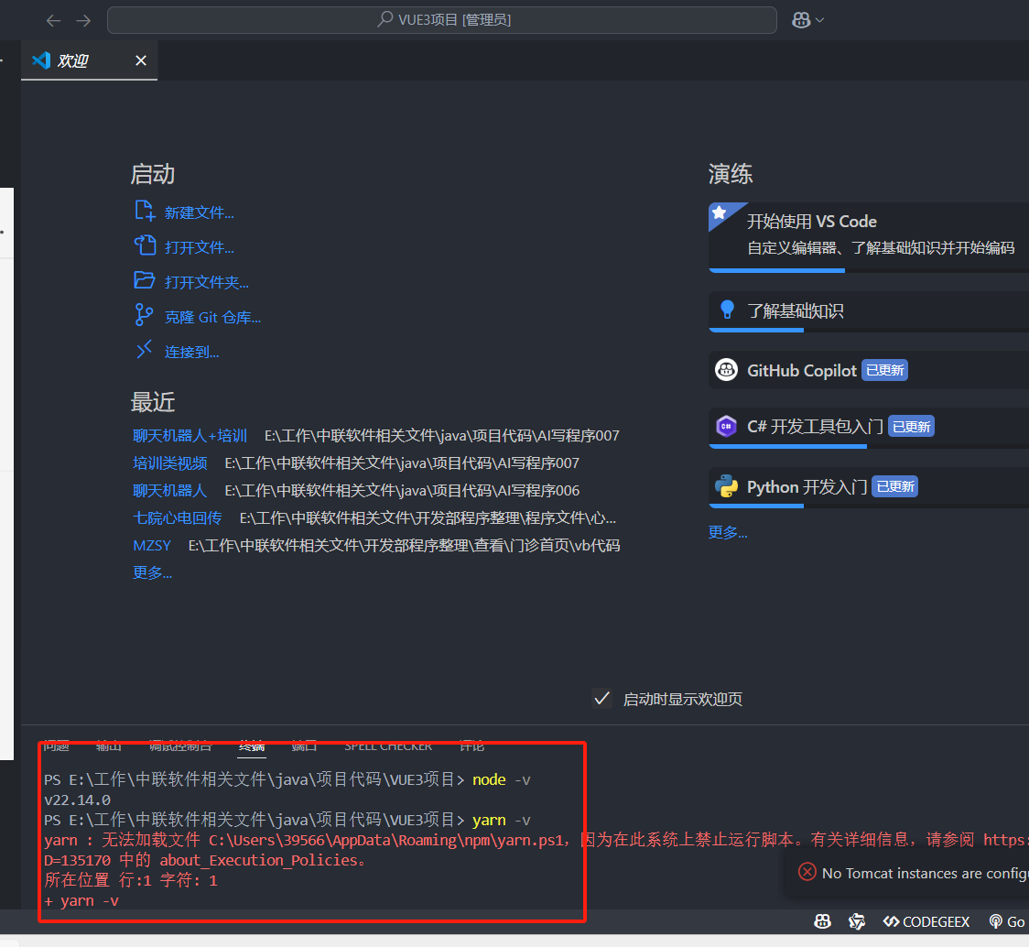Image resolution: width=1029 pixels, height=947 pixels.
Task: Open 打开文件... link
Action: point(199,247)
